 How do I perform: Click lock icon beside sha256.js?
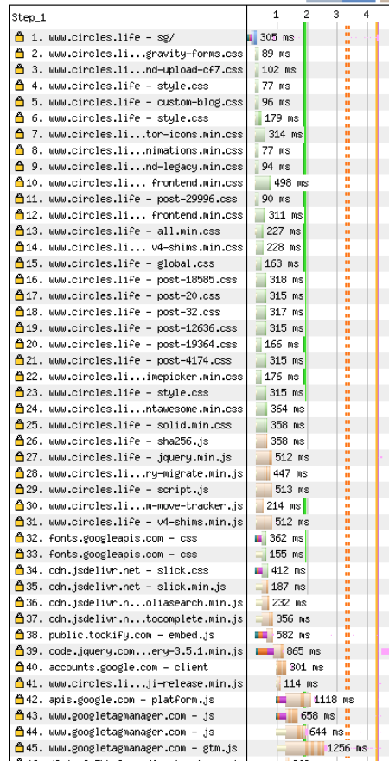point(19,441)
